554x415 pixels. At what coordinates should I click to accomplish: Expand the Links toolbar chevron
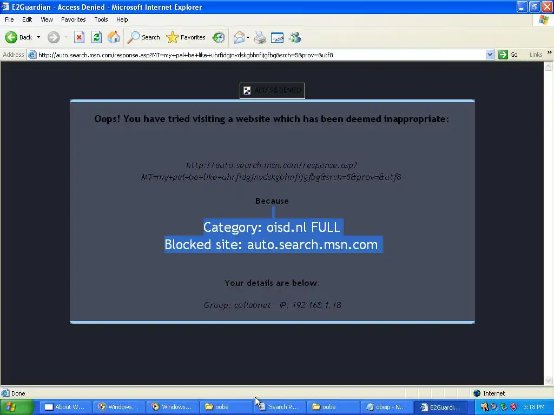tap(550, 52)
